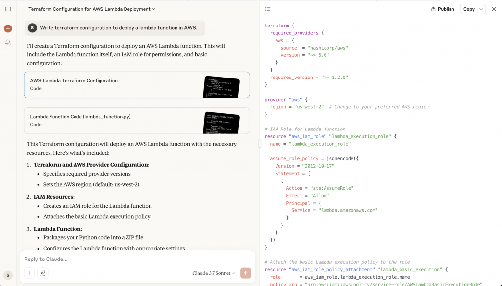Click 'Sets the AWS region' bullet
This screenshot has height=286, width=502.
(x=91, y=185)
